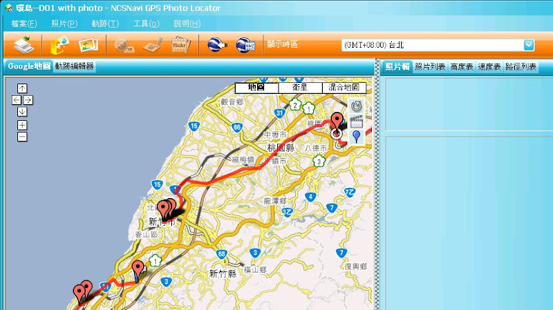Screen dimensions: 553x310
Task: Select the 速度表 tab
Action: 489,66
